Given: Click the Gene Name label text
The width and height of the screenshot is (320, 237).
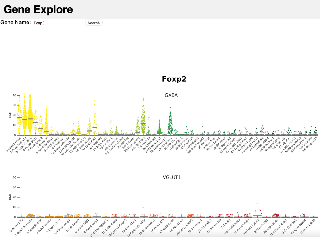Looking at the screenshot, I should (x=16, y=23).
